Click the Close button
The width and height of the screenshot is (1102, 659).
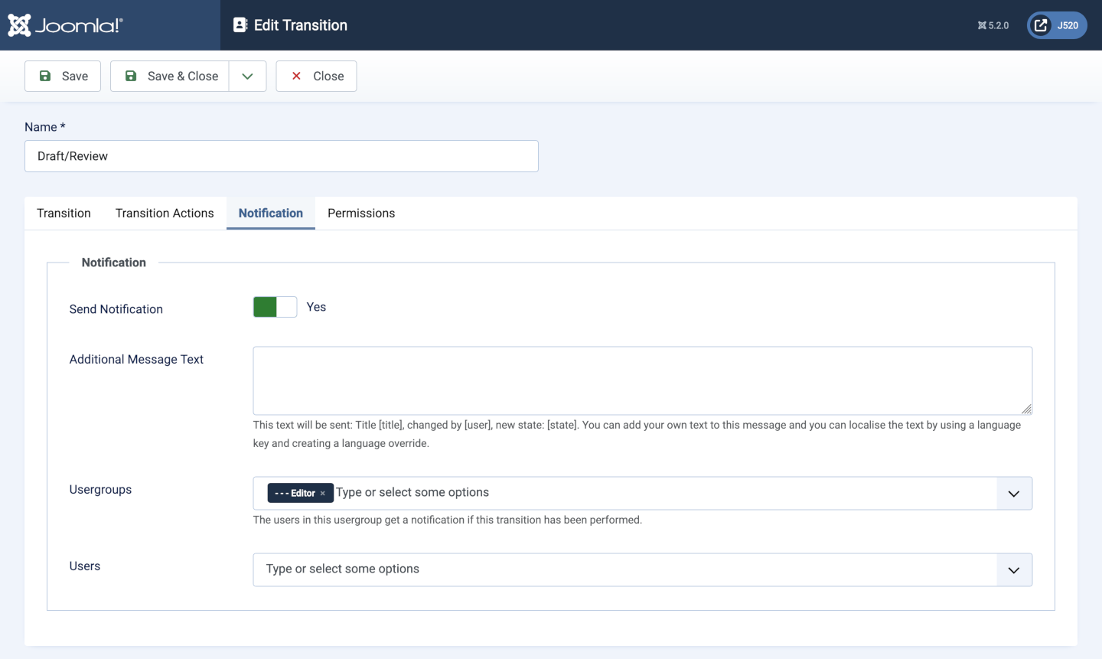click(316, 76)
